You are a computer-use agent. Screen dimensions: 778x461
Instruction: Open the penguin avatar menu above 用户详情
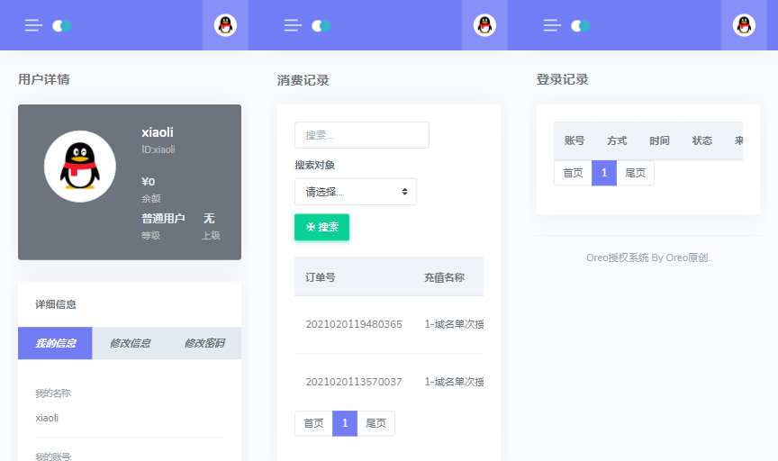tap(225, 25)
